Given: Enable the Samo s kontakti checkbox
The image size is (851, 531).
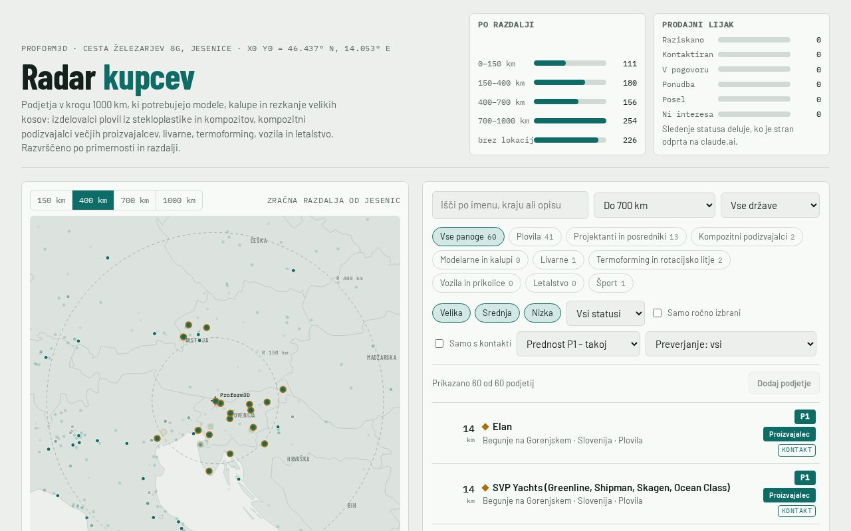Looking at the screenshot, I should (439, 343).
